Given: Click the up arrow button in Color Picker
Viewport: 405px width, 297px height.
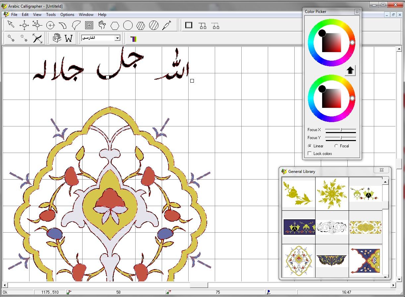Looking at the screenshot, I should [x=350, y=70].
